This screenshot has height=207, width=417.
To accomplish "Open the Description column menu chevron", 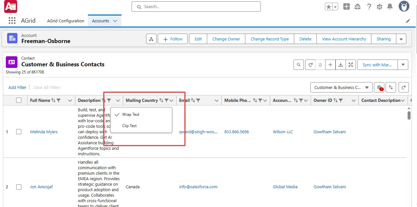I will [x=118, y=100].
